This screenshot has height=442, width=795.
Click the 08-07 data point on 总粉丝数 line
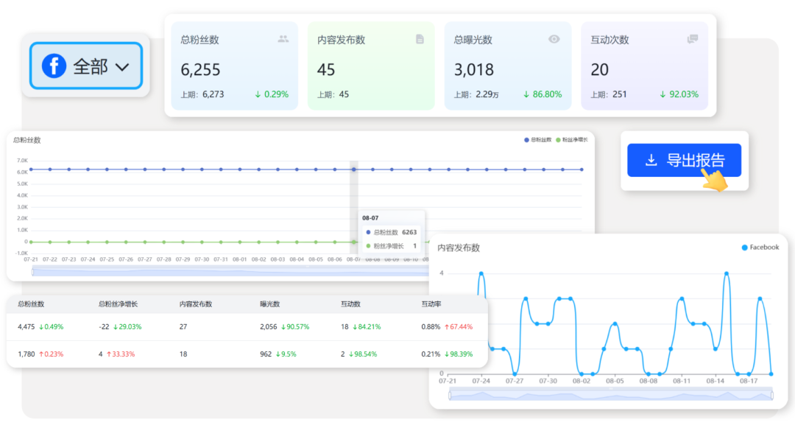point(353,169)
